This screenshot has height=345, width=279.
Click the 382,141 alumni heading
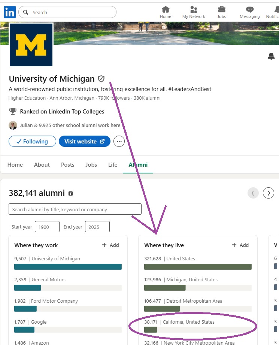click(x=37, y=193)
